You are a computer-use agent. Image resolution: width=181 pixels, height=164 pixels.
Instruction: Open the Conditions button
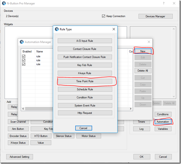163,114
